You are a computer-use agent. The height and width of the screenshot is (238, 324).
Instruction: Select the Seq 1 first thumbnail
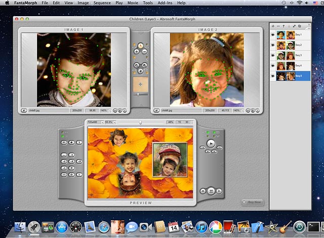tap(281, 35)
